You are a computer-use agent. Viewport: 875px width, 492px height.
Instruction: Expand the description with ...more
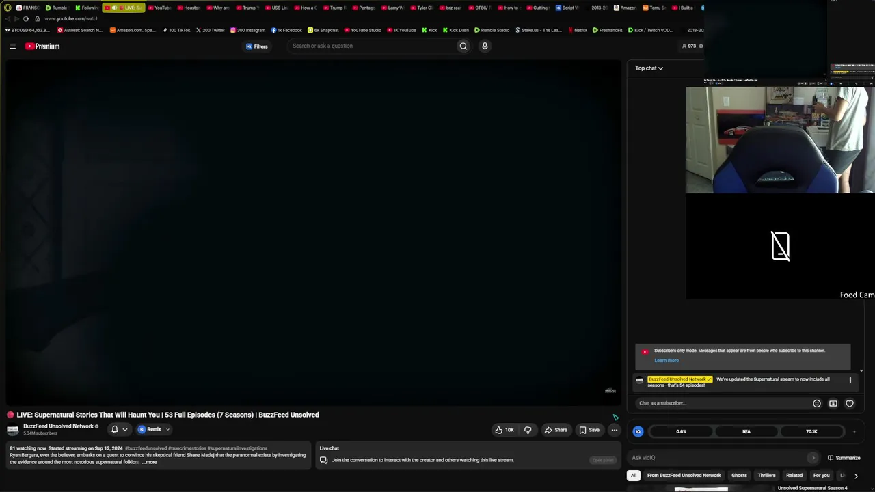(x=149, y=463)
